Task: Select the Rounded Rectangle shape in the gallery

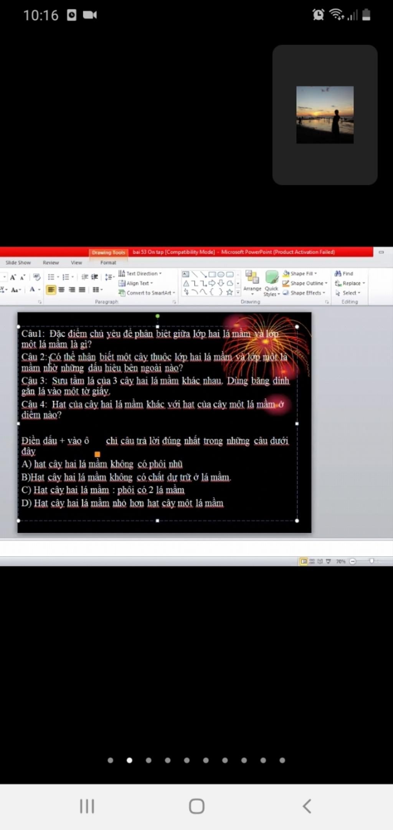Action: point(230,274)
